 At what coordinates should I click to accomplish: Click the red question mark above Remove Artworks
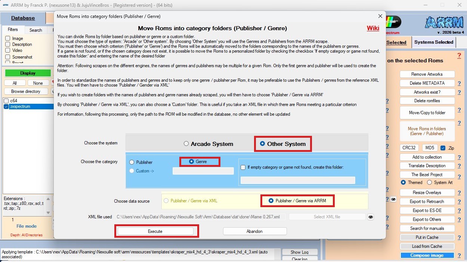coord(459,56)
